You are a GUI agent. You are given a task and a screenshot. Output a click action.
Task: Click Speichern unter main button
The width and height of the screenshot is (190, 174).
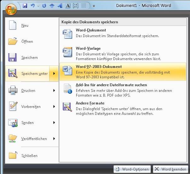tap(27, 74)
